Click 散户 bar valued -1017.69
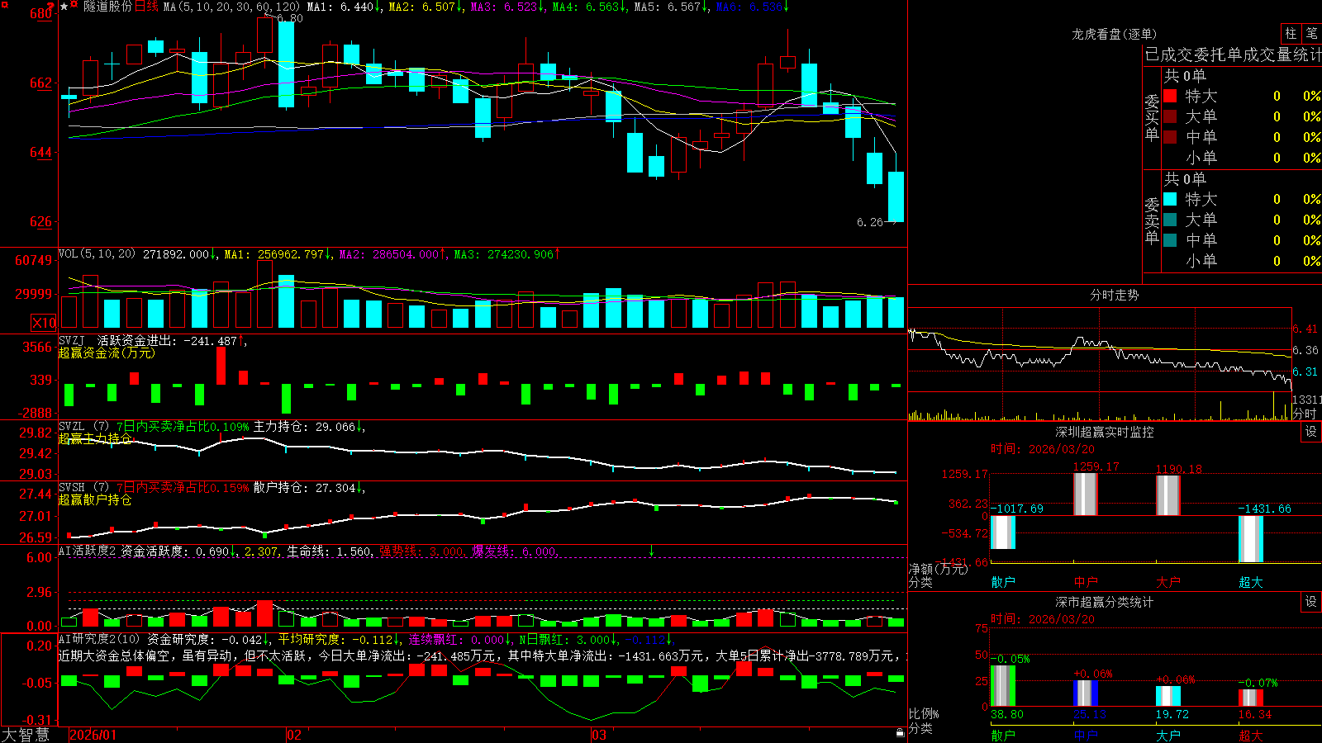Image resolution: width=1322 pixels, height=743 pixels. pos(1003,532)
